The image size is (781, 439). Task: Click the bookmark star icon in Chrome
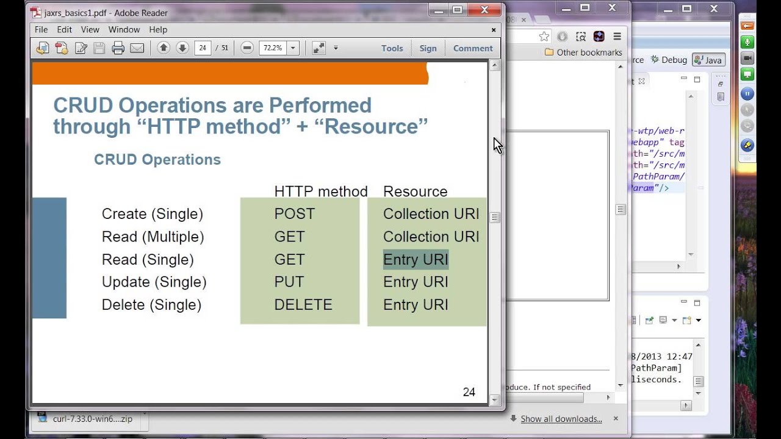click(x=544, y=37)
